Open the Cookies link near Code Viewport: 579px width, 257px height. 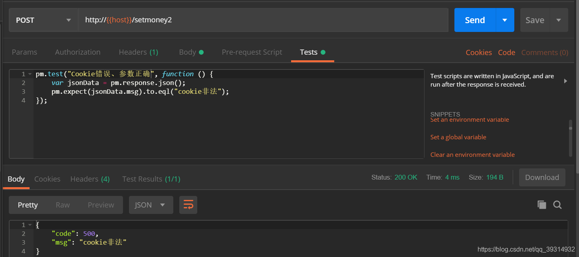tap(479, 53)
